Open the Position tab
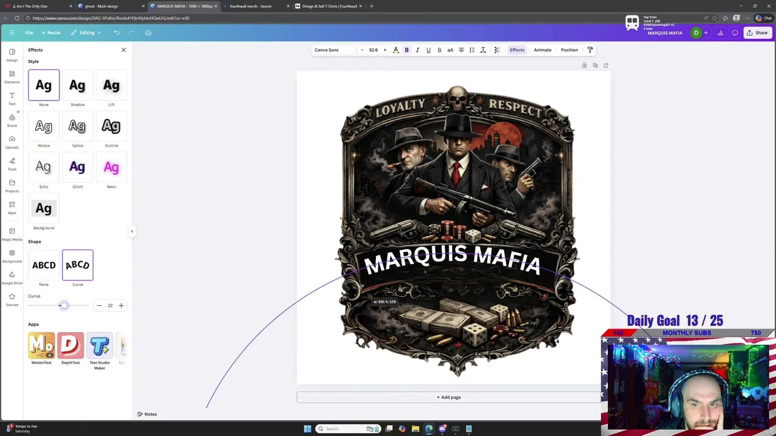The image size is (776, 436). [569, 50]
